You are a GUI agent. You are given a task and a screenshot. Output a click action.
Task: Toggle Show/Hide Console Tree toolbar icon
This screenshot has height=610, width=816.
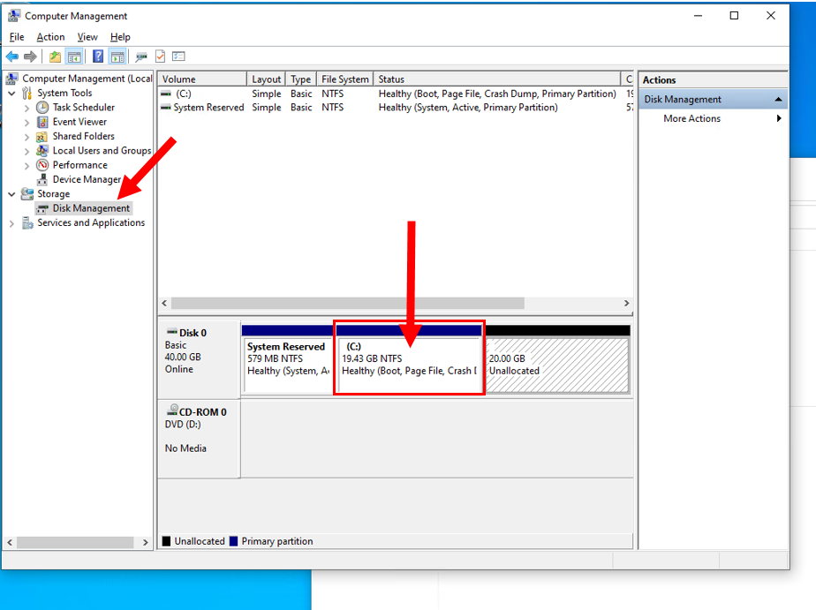pyautogui.click(x=74, y=56)
